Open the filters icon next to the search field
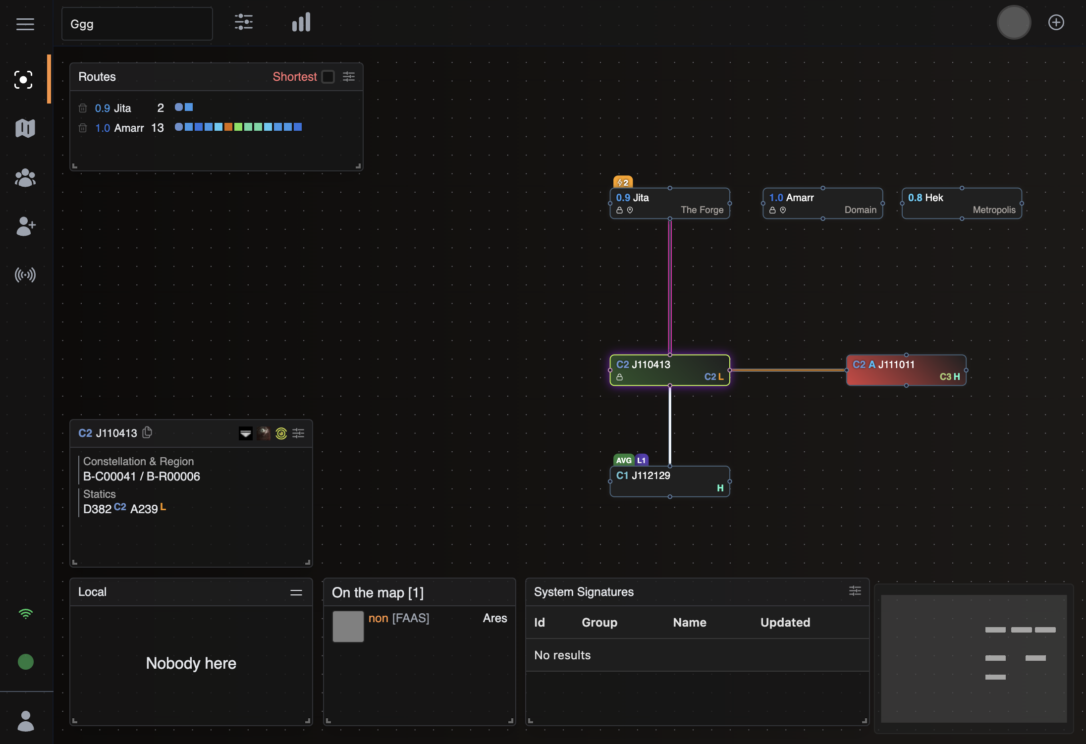 click(x=243, y=22)
